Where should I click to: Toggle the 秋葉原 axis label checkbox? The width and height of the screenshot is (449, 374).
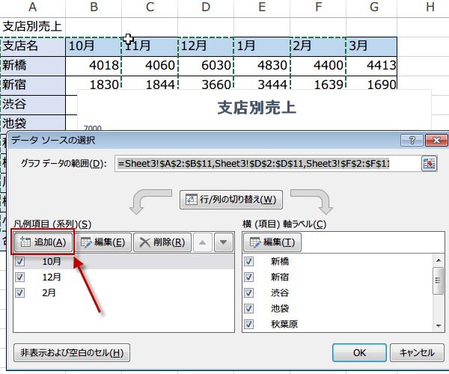(x=248, y=324)
